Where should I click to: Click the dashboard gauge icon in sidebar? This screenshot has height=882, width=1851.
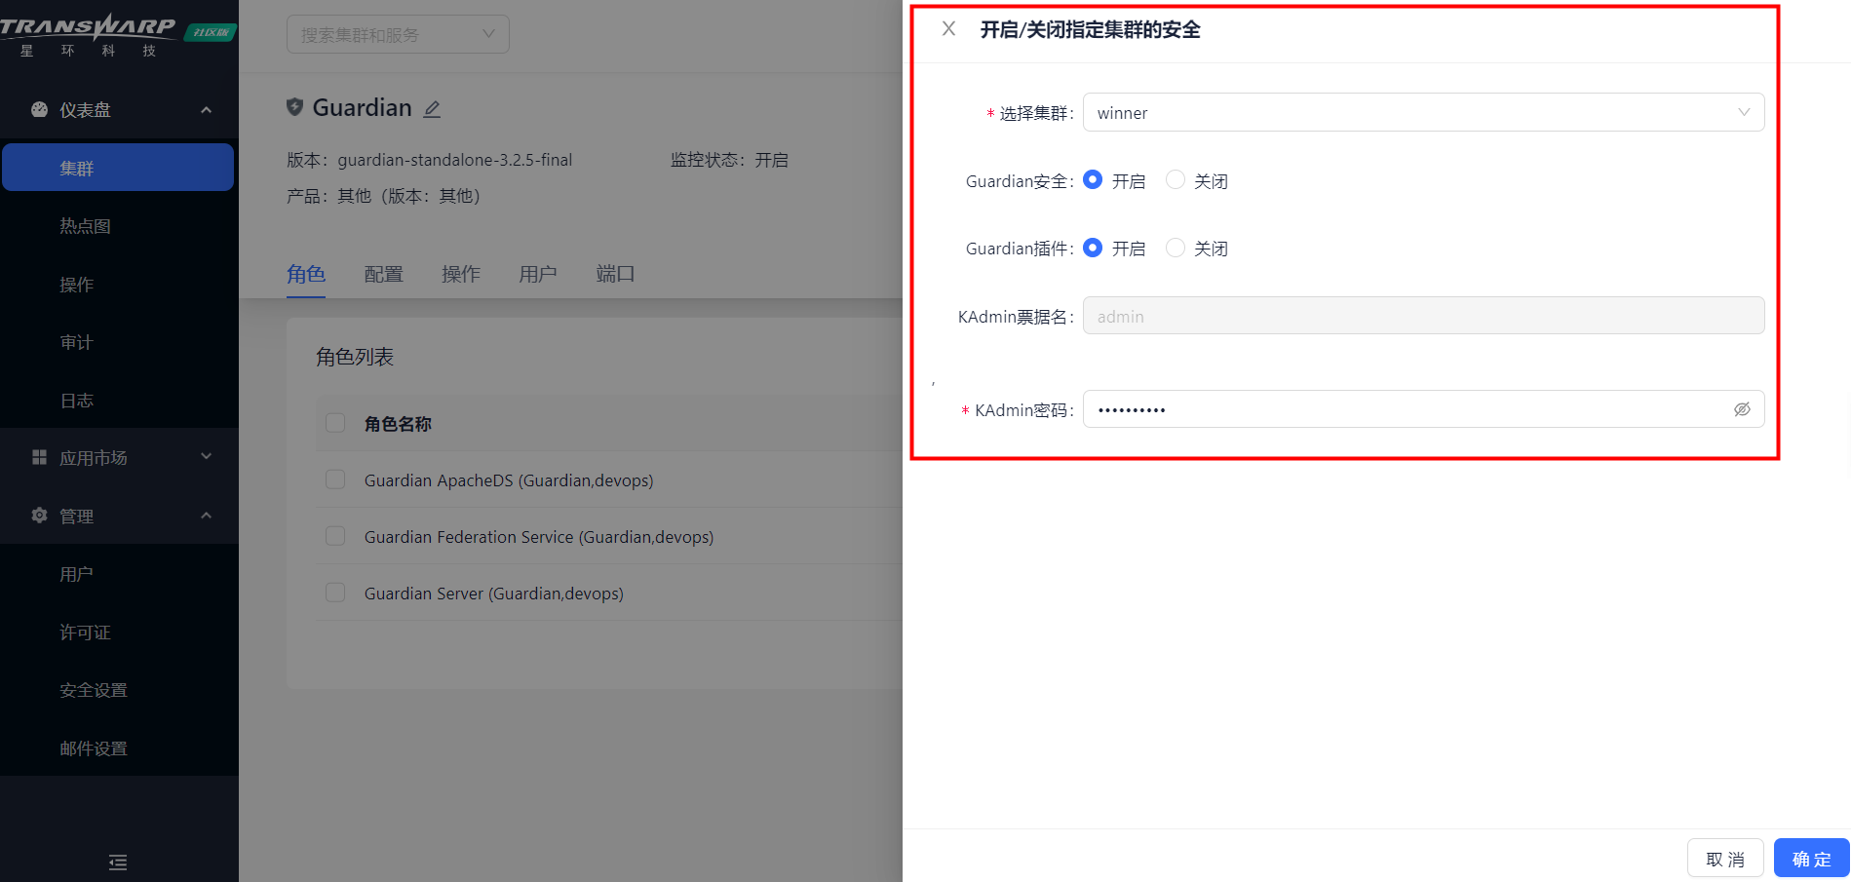(39, 110)
